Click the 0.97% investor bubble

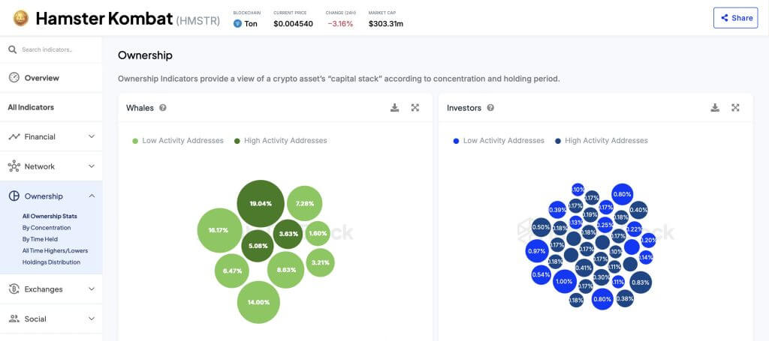(x=536, y=251)
